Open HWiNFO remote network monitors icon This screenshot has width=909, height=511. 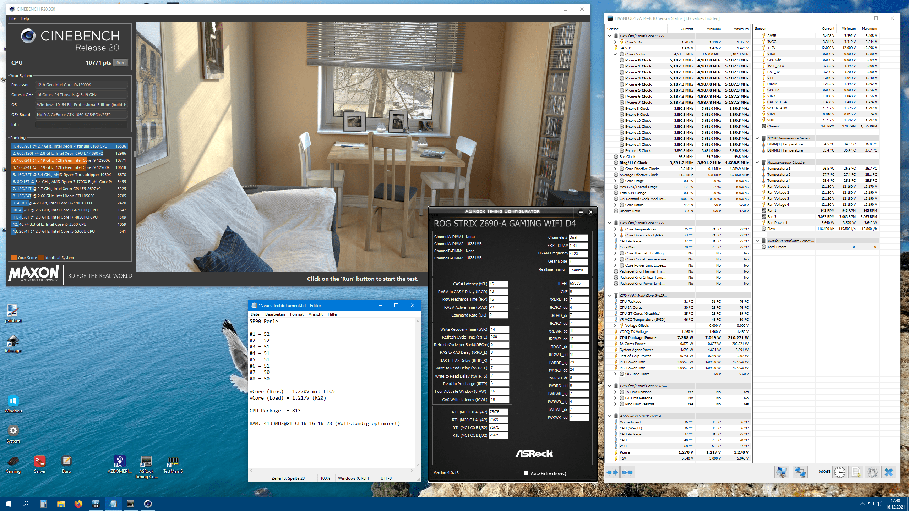(800, 472)
